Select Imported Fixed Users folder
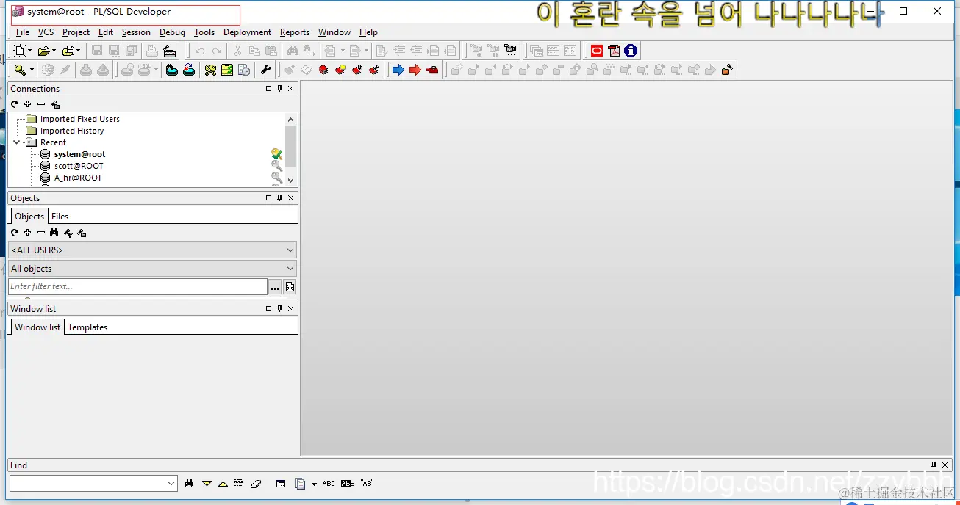960x505 pixels. click(79, 119)
